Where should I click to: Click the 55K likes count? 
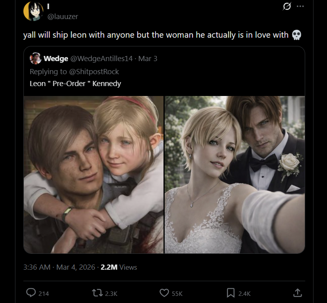(x=177, y=293)
